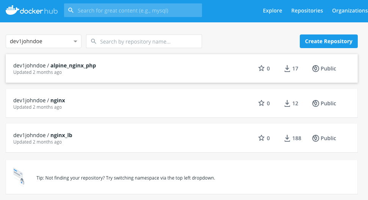Click 'Public' label in alpine_nginx_php row
This screenshot has height=200, width=368.
coord(328,69)
